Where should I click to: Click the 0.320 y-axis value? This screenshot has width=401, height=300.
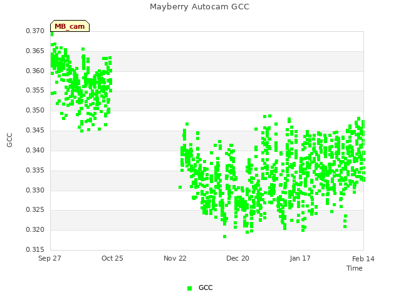35,229
